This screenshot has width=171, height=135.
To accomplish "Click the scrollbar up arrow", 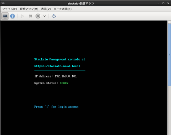I will 170,22.
